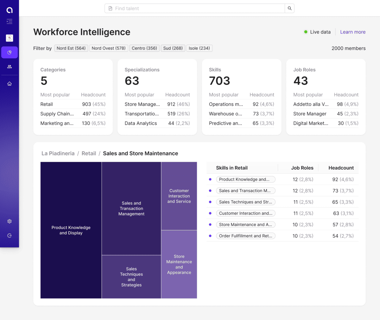
Task: Select the La Piadineria breadcrumb item
Action: point(58,153)
